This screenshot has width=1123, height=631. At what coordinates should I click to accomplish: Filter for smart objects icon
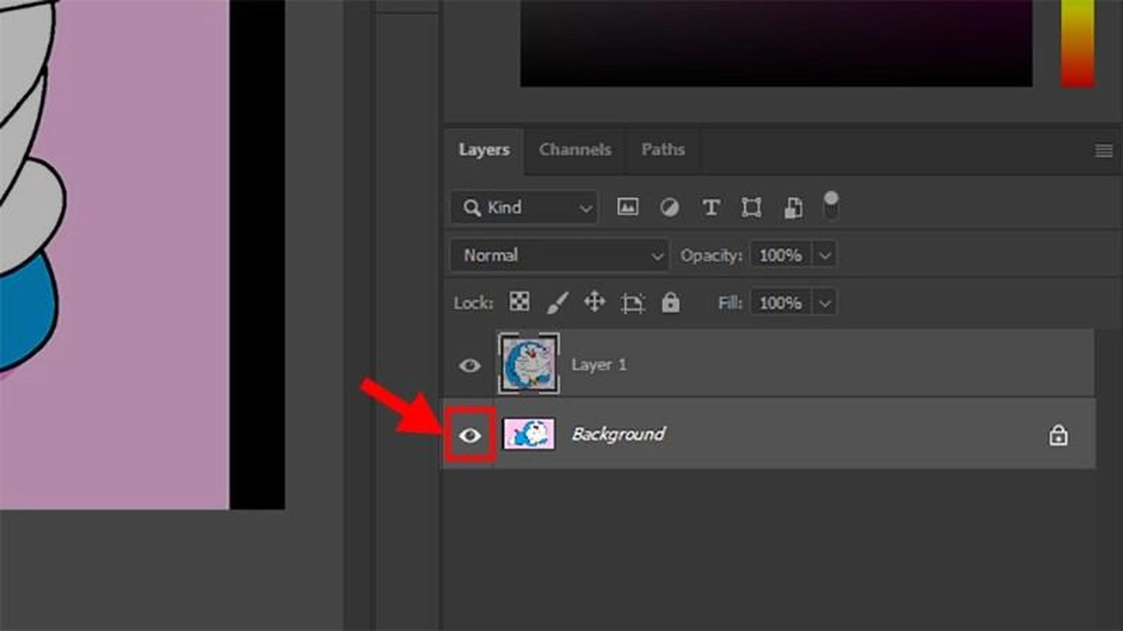coord(793,207)
